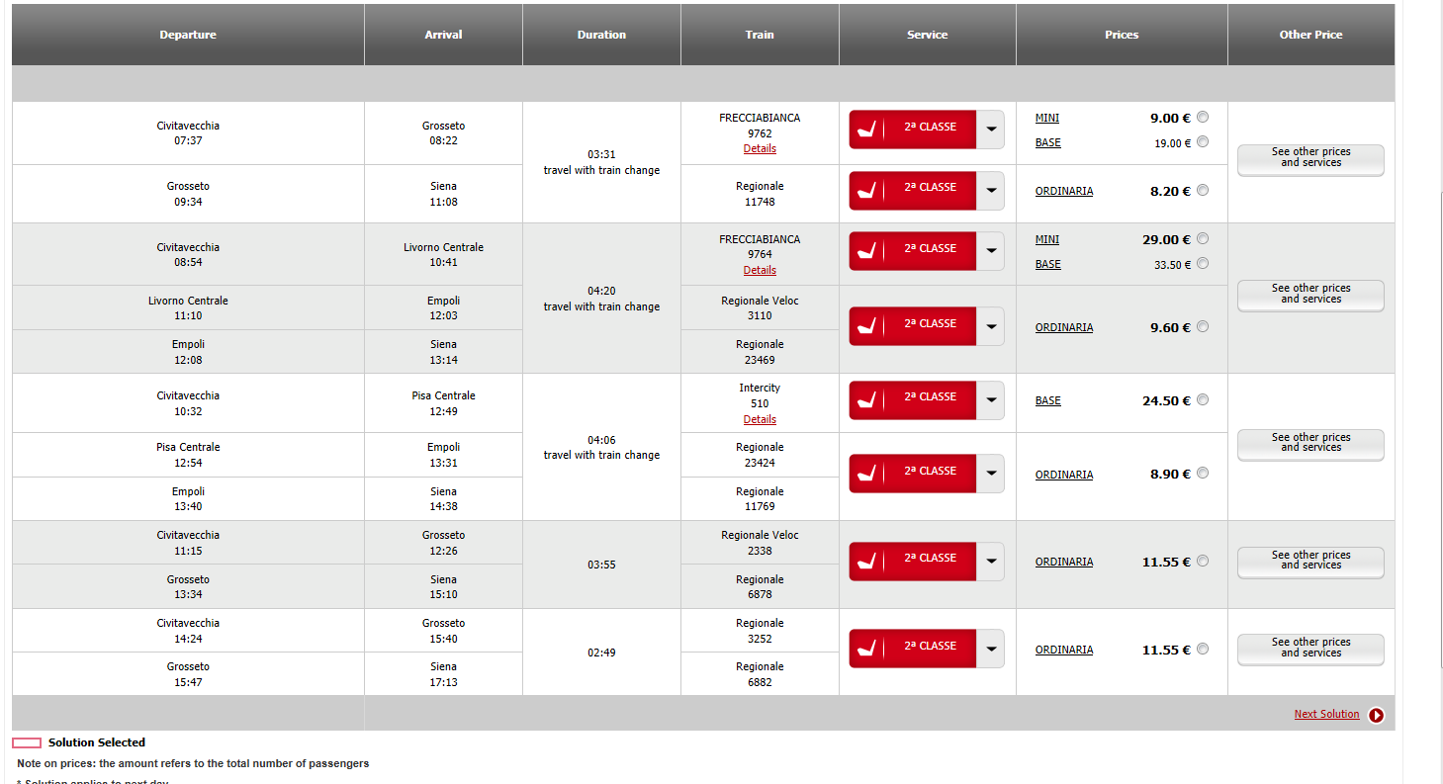Click the Prices column header
This screenshot has width=1443, height=784.
1122,35
